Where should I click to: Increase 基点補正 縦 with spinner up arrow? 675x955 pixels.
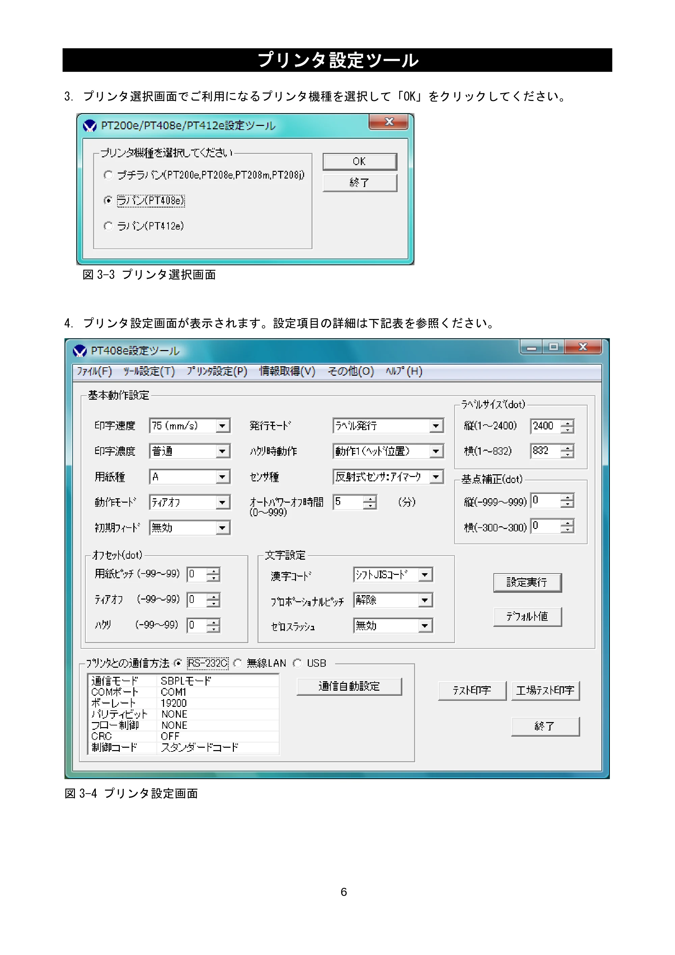[567, 498]
